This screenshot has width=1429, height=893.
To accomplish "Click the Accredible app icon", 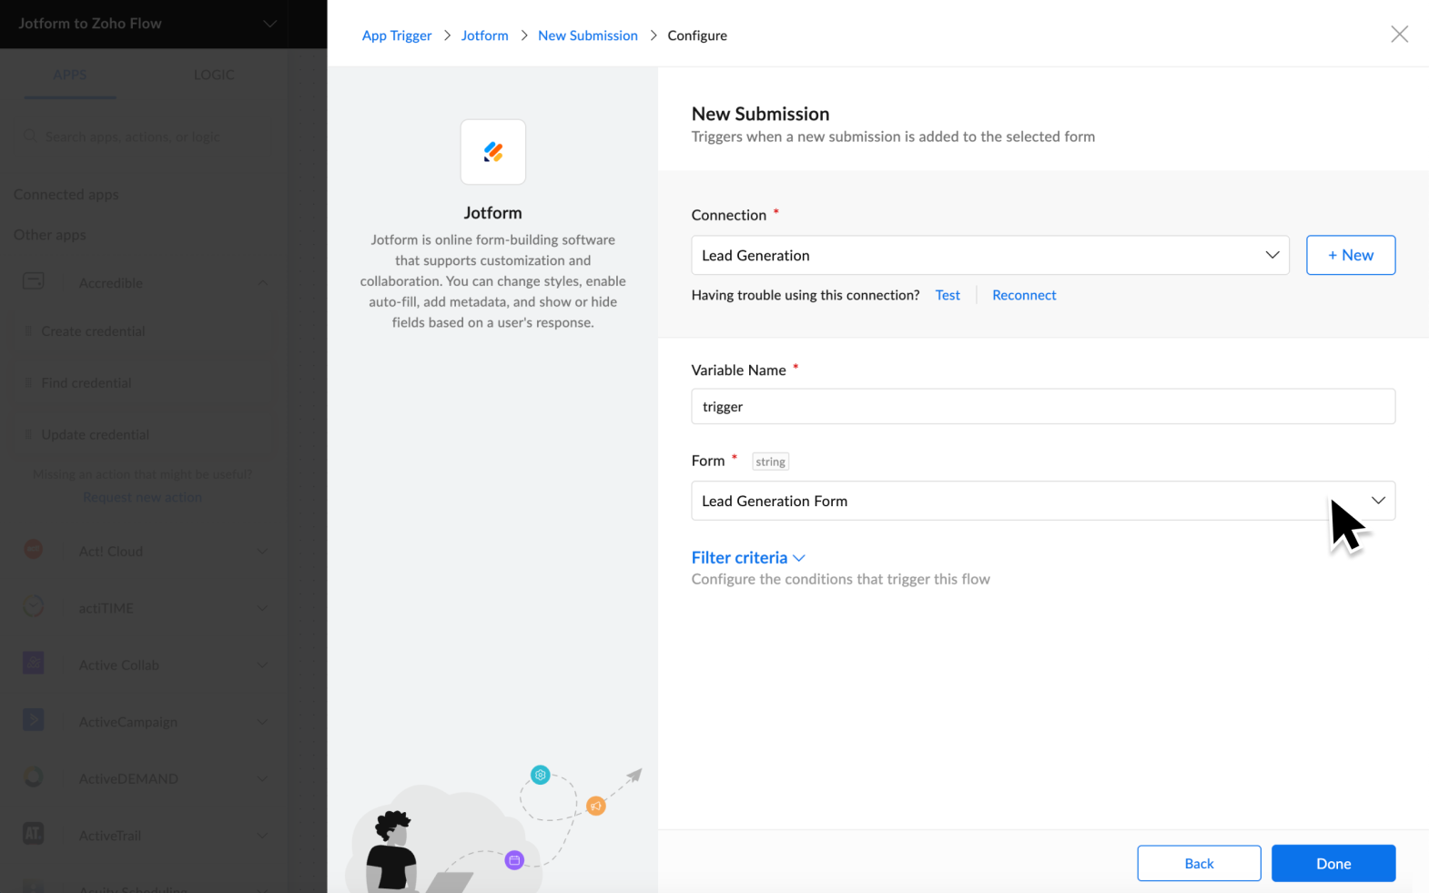I will click(x=34, y=281).
